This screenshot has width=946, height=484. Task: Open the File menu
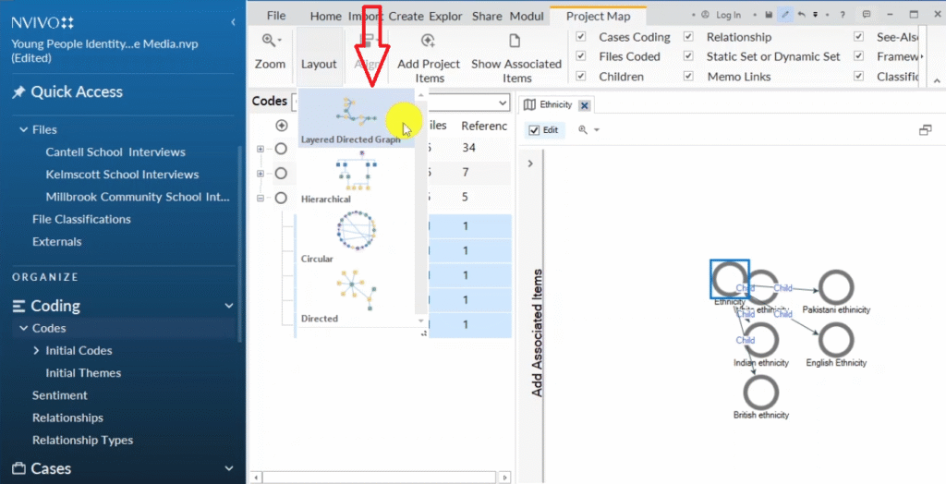(x=275, y=16)
